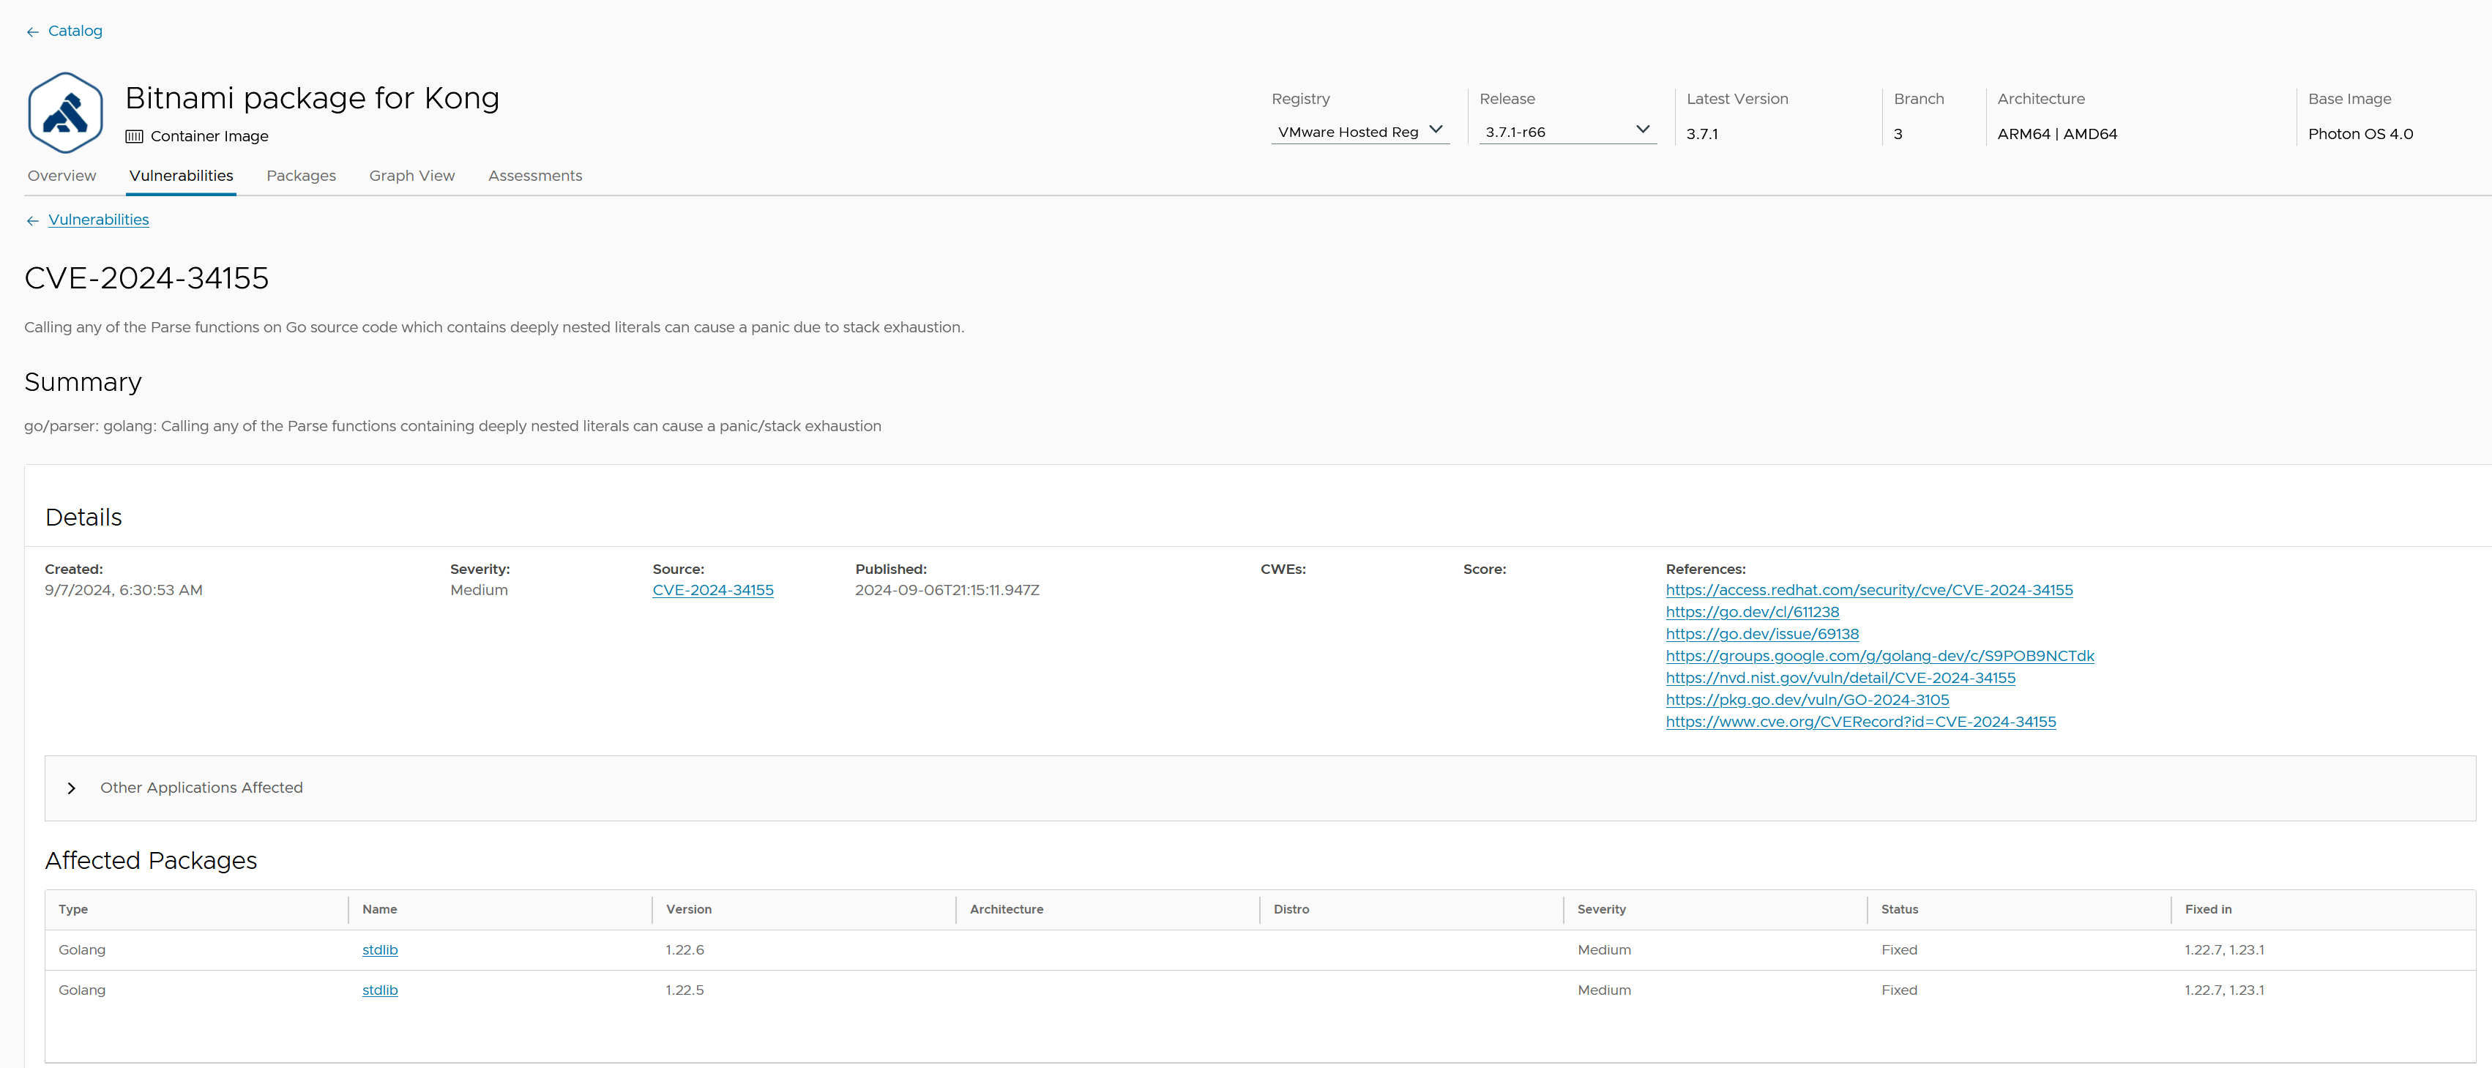Click the back arrow beside Vulnerabilities breadcrumb
Image resolution: width=2492 pixels, height=1068 pixels.
click(x=33, y=220)
